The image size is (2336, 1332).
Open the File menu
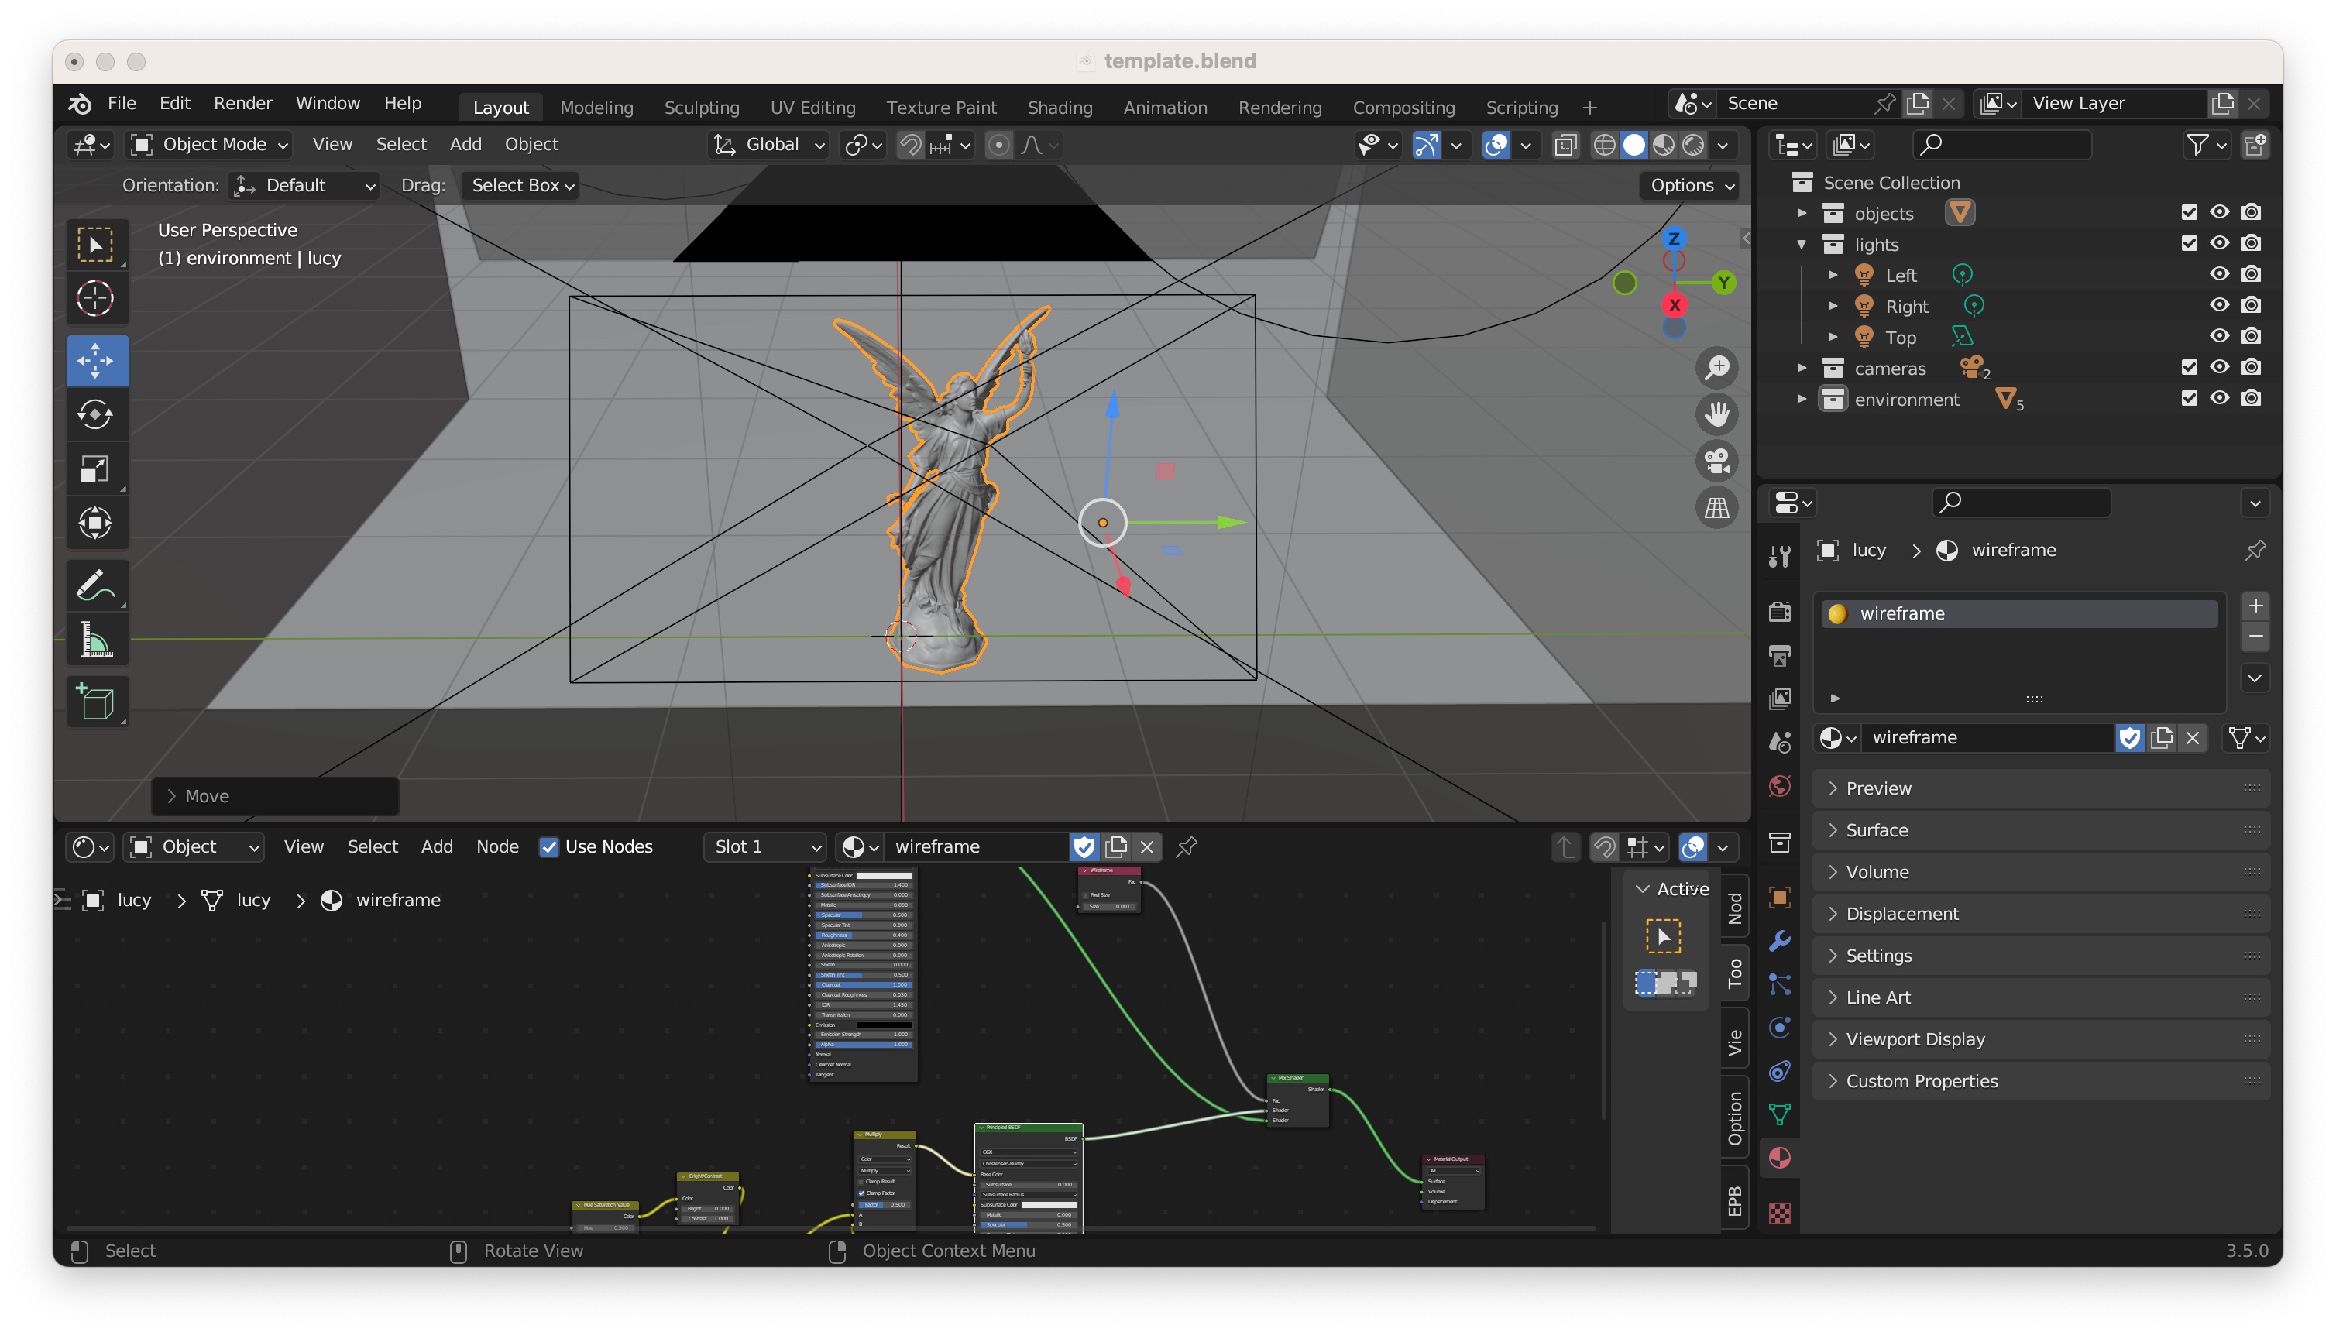(121, 103)
